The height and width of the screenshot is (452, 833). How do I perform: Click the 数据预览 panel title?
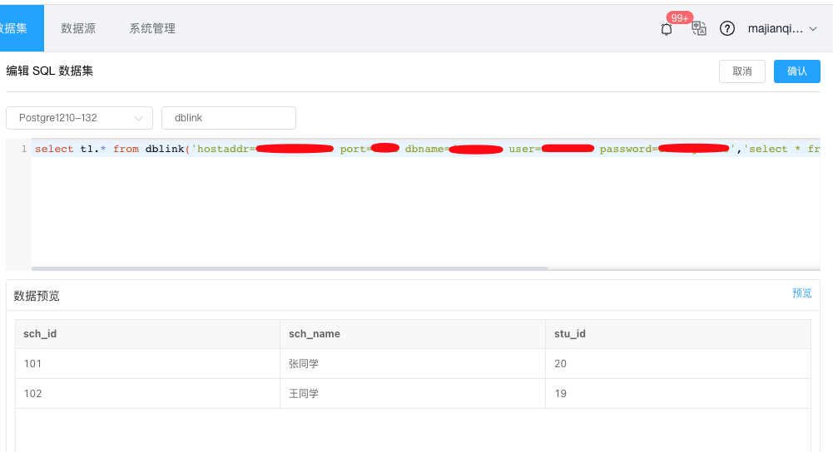pos(37,296)
